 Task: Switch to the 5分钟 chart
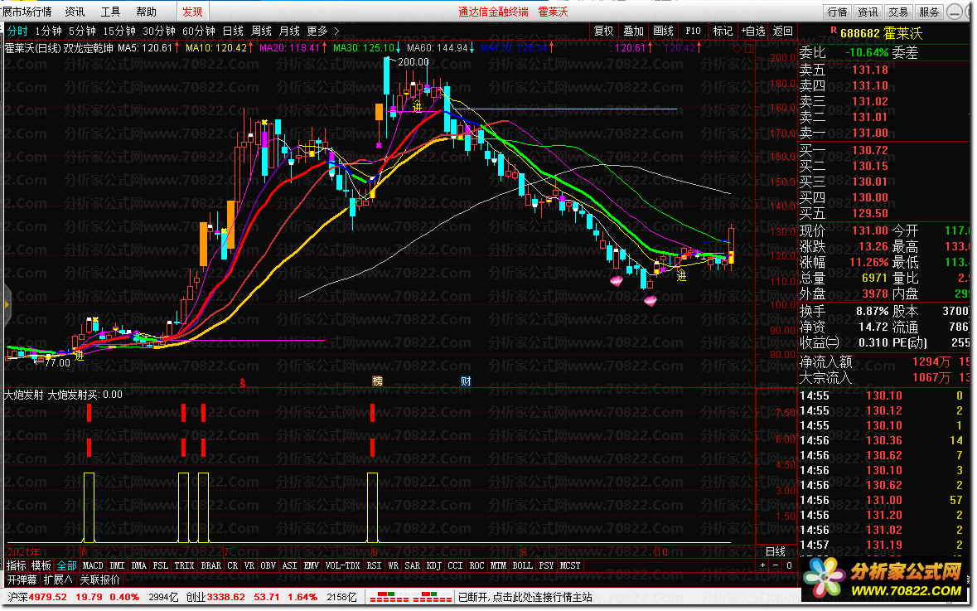coord(82,32)
